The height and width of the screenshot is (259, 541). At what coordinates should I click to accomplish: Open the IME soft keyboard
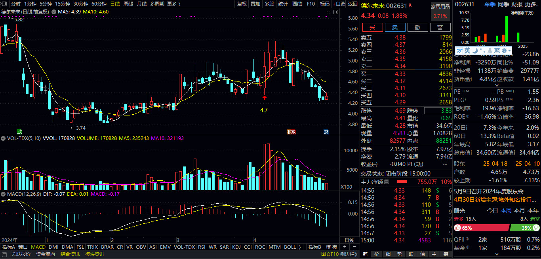click(497, 51)
